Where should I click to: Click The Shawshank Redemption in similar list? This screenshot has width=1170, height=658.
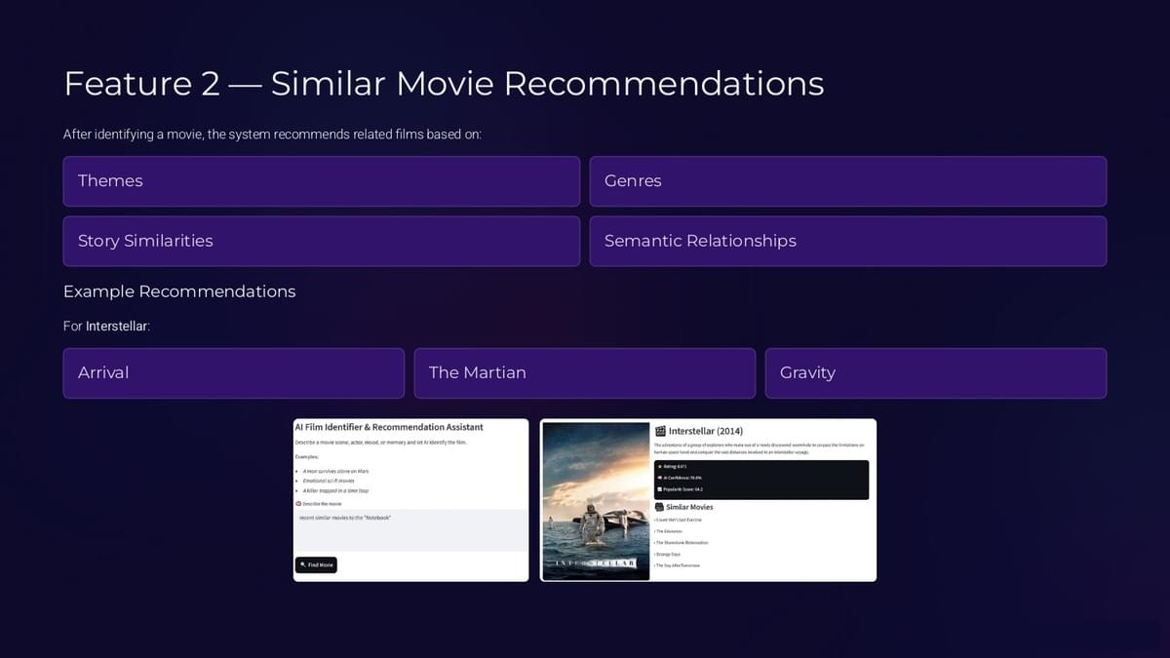(x=682, y=543)
